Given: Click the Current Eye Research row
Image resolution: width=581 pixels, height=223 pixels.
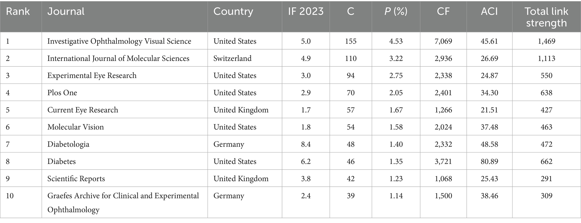Looking at the screenshot, I should click(x=83, y=110).
